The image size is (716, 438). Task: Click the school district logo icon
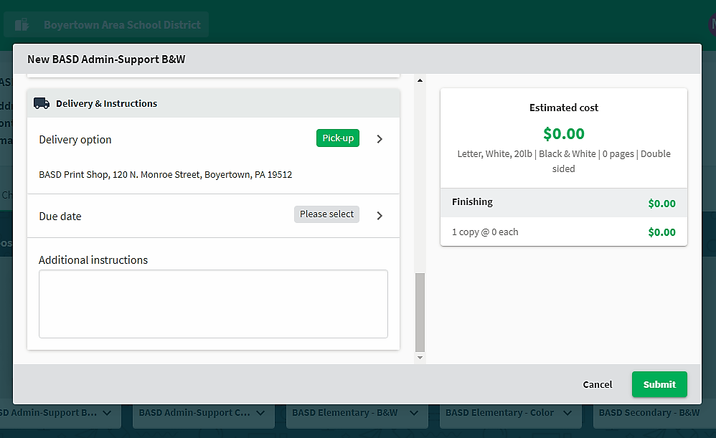22,25
